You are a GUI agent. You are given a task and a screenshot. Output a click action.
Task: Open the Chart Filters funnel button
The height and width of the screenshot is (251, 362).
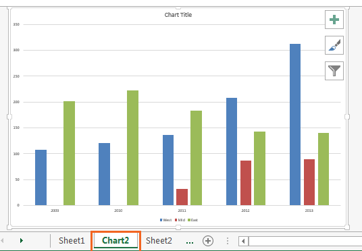coord(334,71)
